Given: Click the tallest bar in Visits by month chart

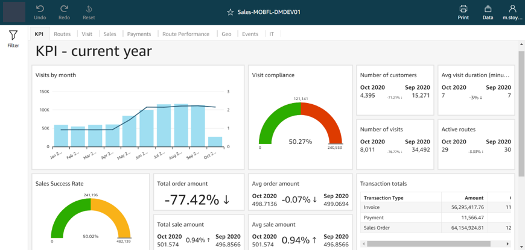Looking at the screenshot, I should [x=181, y=125].
